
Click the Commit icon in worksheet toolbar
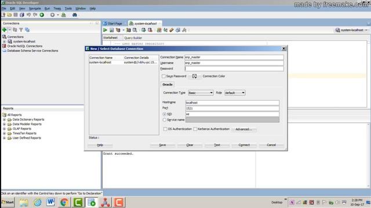[x=143, y=30]
